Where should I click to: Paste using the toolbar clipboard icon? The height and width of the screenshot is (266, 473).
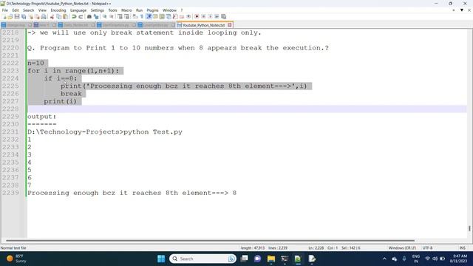coord(66,16)
